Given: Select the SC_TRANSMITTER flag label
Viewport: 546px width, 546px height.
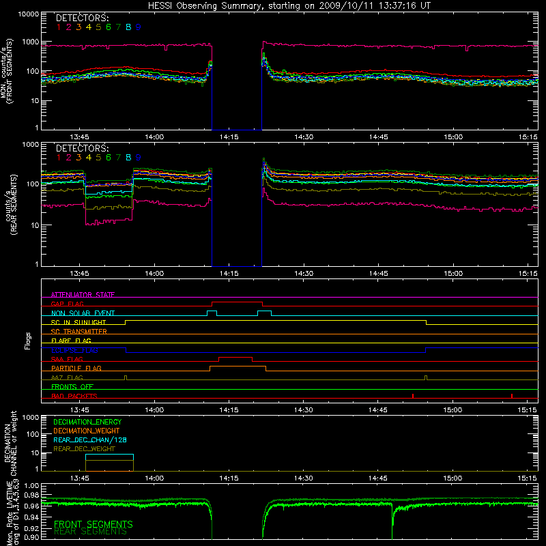Looking at the screenshot, I should coord(79,331).
